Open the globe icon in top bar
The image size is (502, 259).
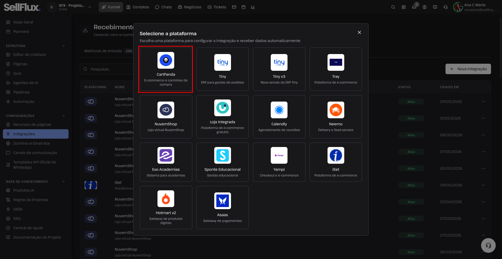coord(425,7)
